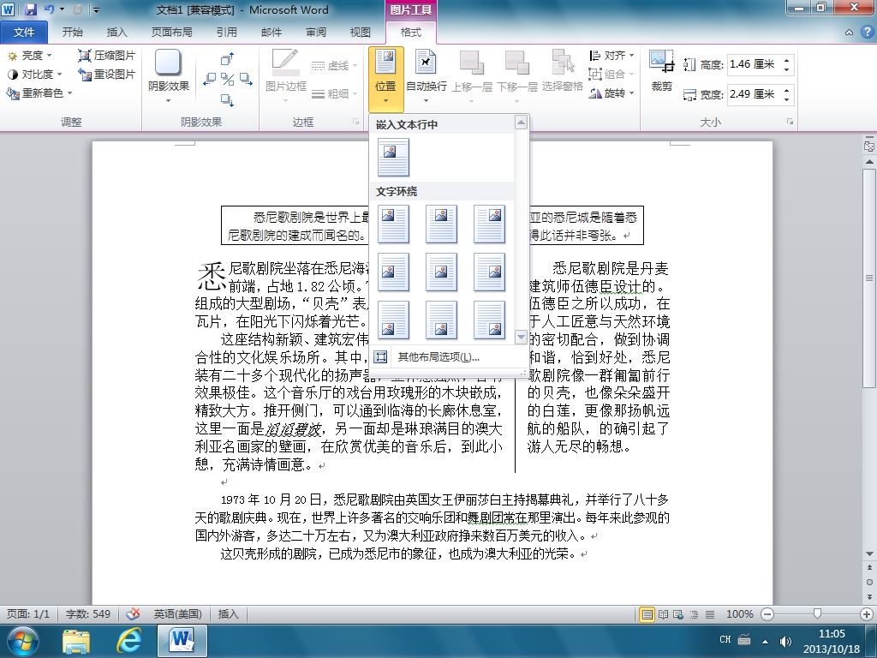
Task: Select middle-left text wrapping position
Action: [x=393, y=272]
